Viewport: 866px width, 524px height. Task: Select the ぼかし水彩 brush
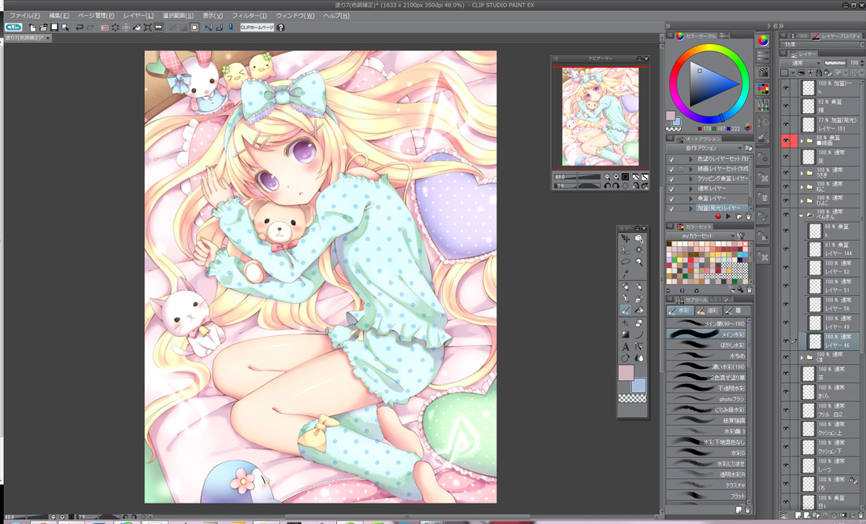[706, 345]
